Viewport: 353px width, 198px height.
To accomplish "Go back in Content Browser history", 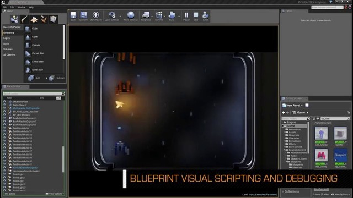I will click(x=284, y=112).
